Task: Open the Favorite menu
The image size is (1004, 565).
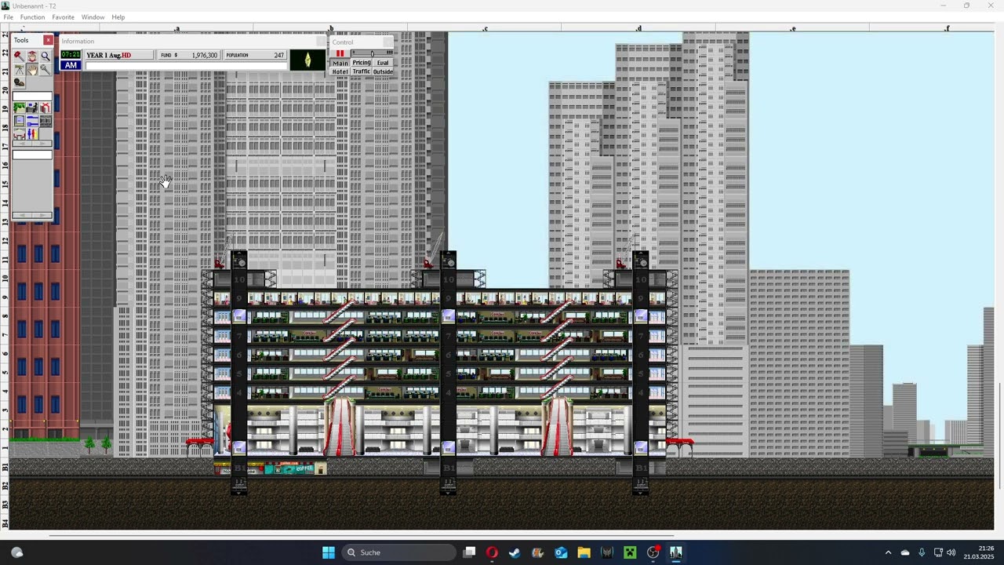Action: coord(63,17)
